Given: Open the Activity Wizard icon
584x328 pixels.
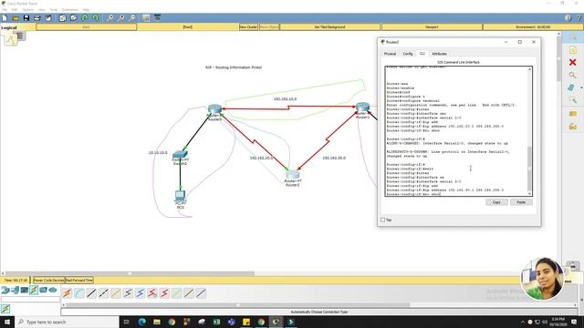Looking at the screenshot, I should [x=48, y=18].
